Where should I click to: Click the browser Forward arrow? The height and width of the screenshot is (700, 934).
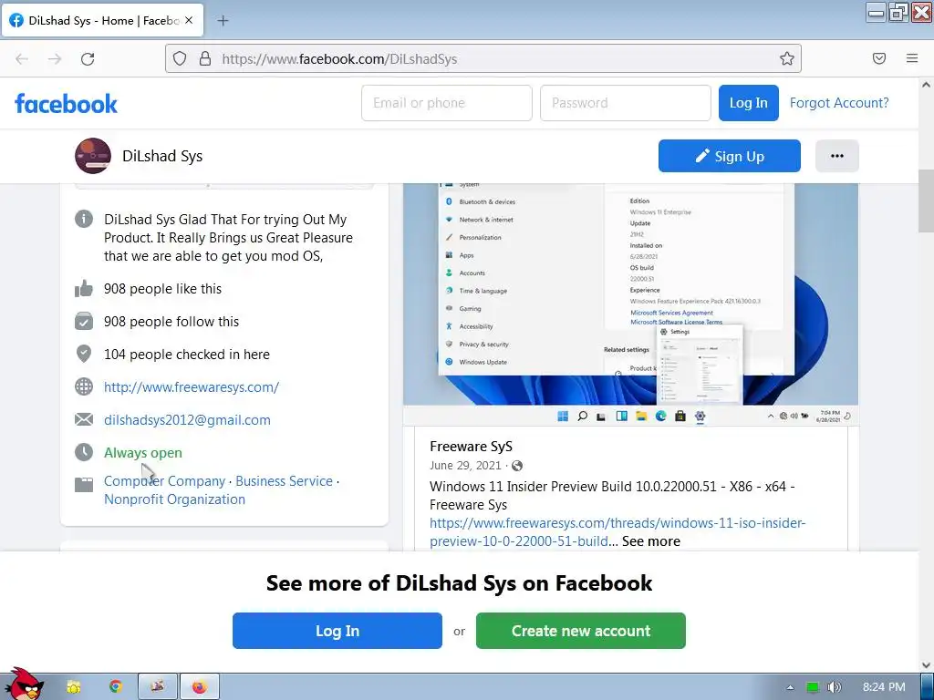coord(55,59)
